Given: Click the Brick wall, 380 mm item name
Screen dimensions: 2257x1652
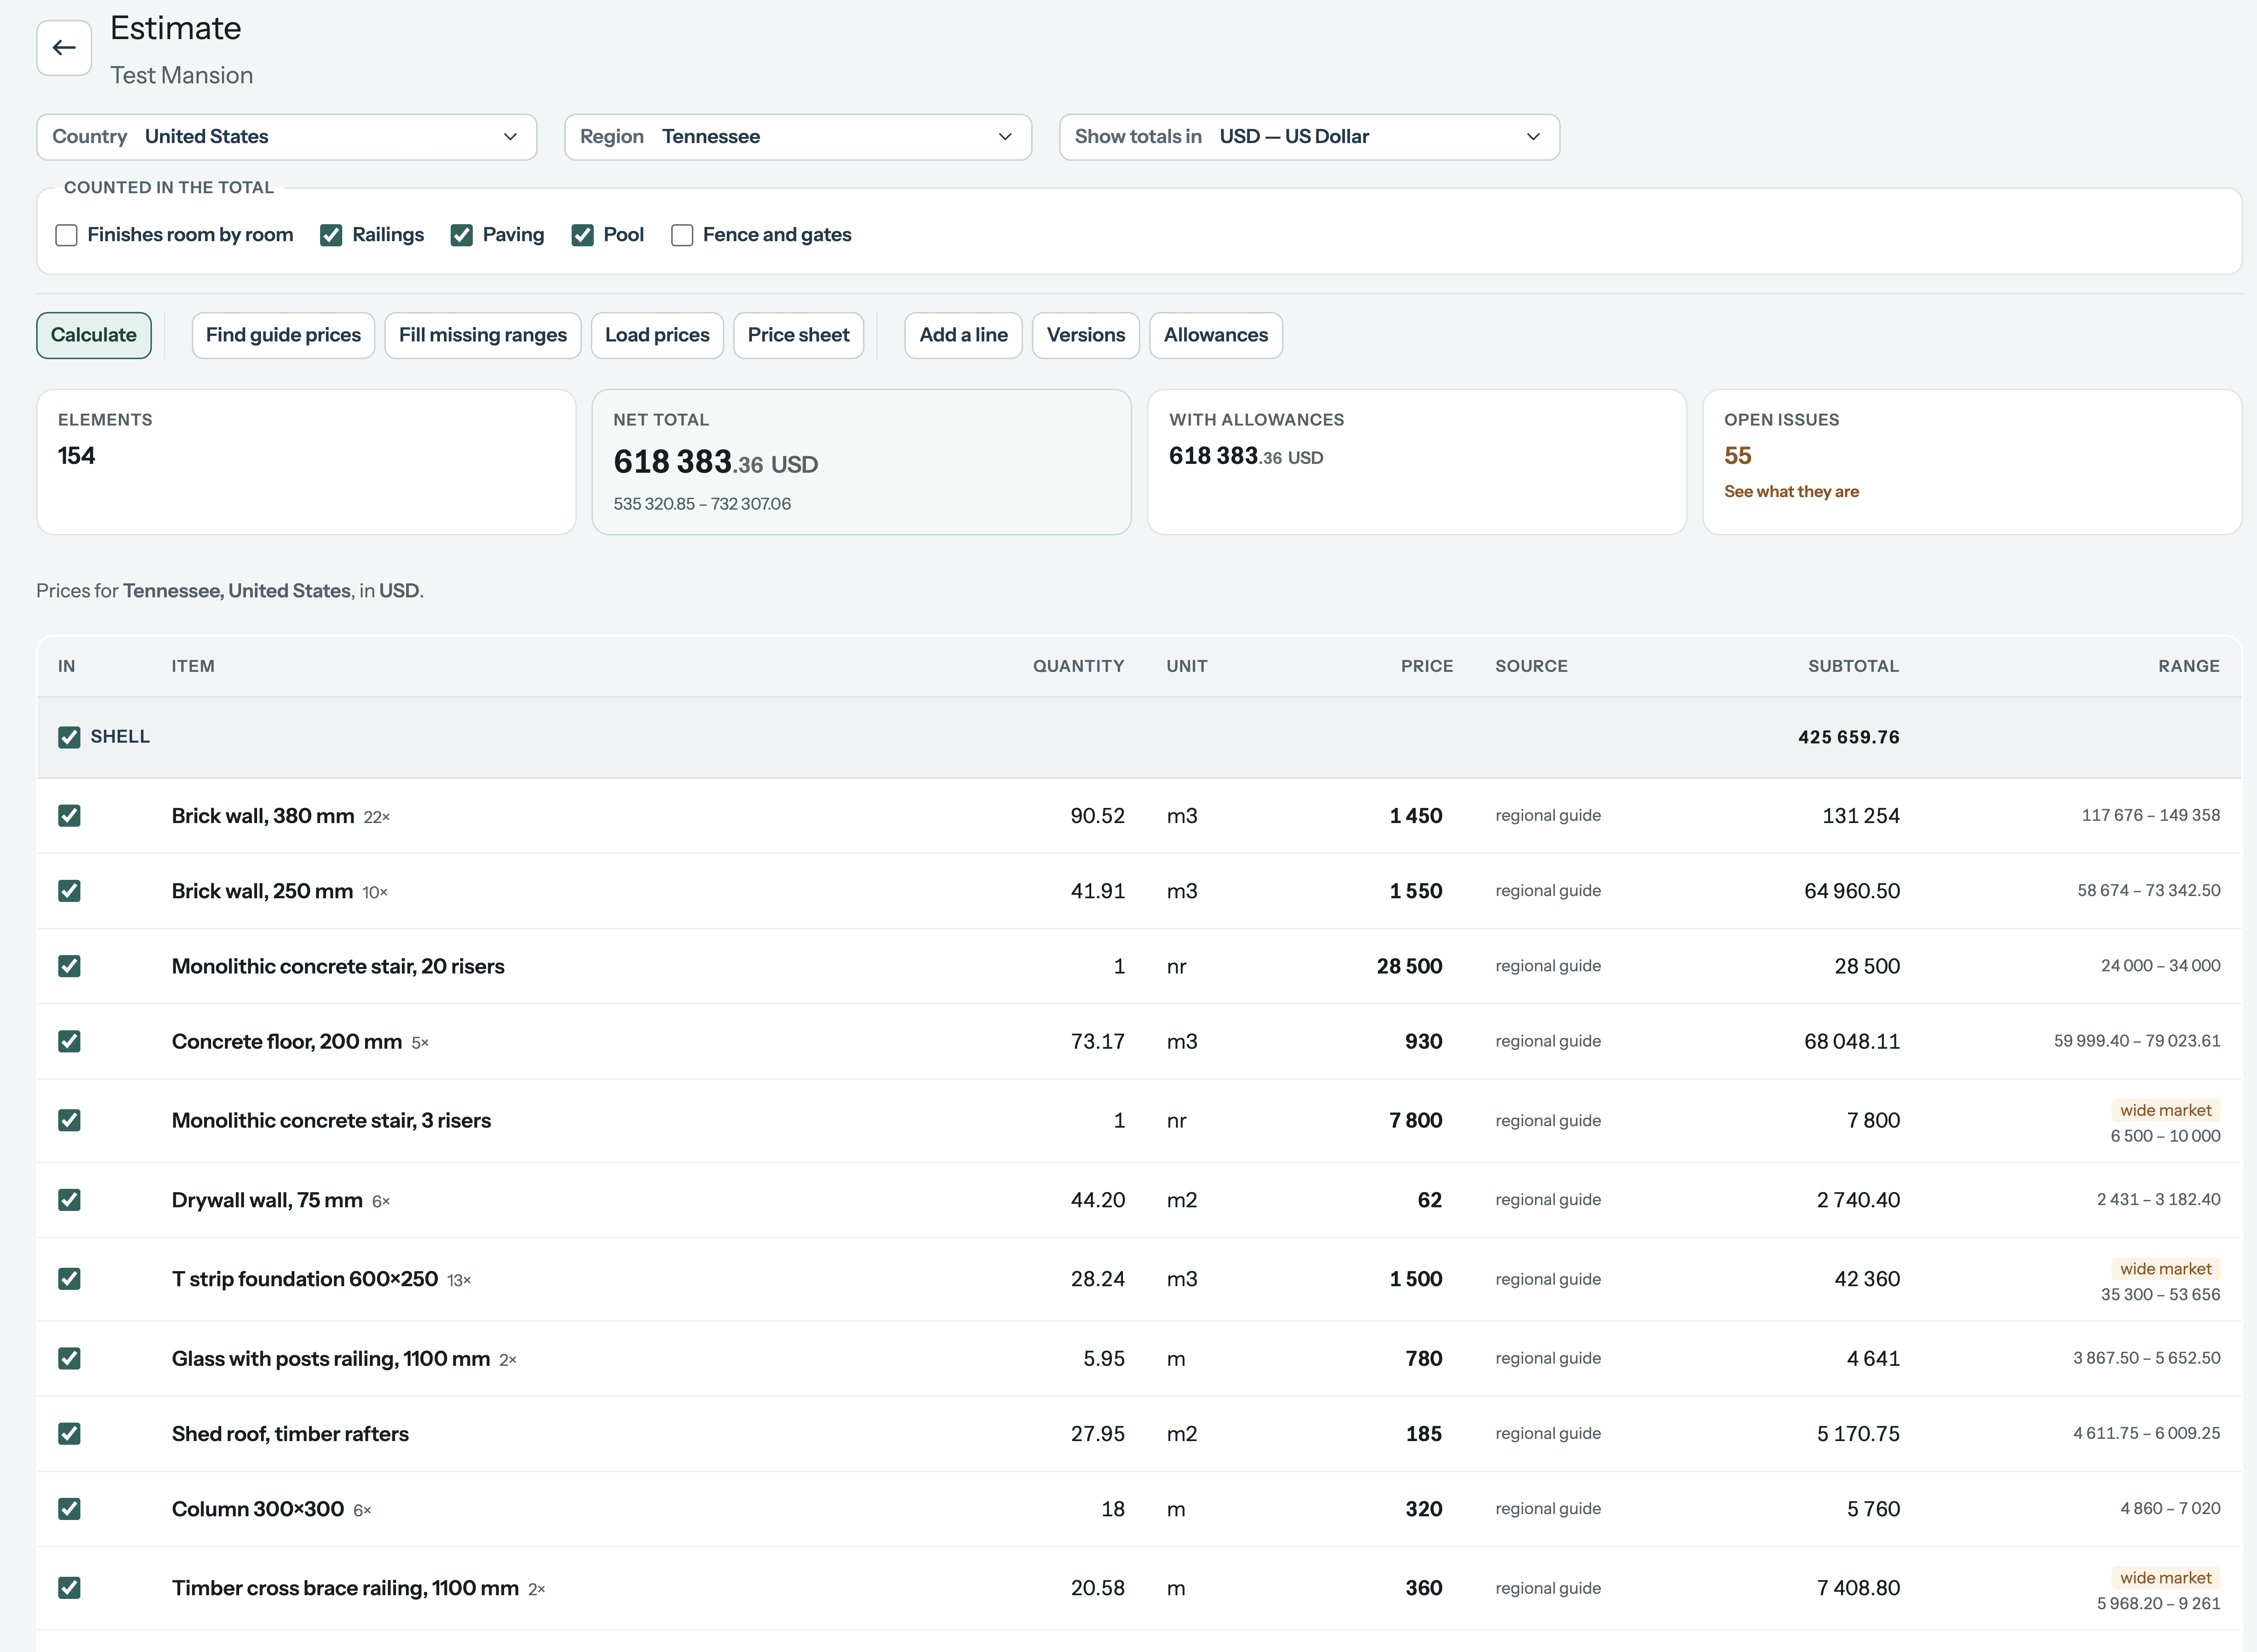Looking at the screenshot, I should [263, 816].
